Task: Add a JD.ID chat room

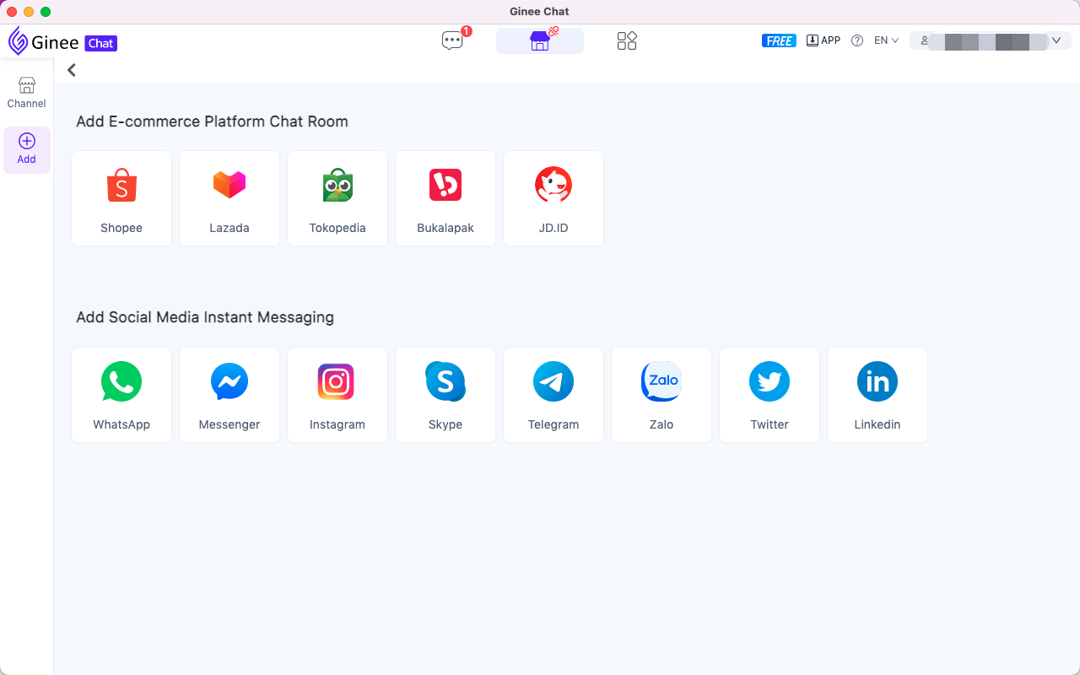Action: tap(553, 198)
